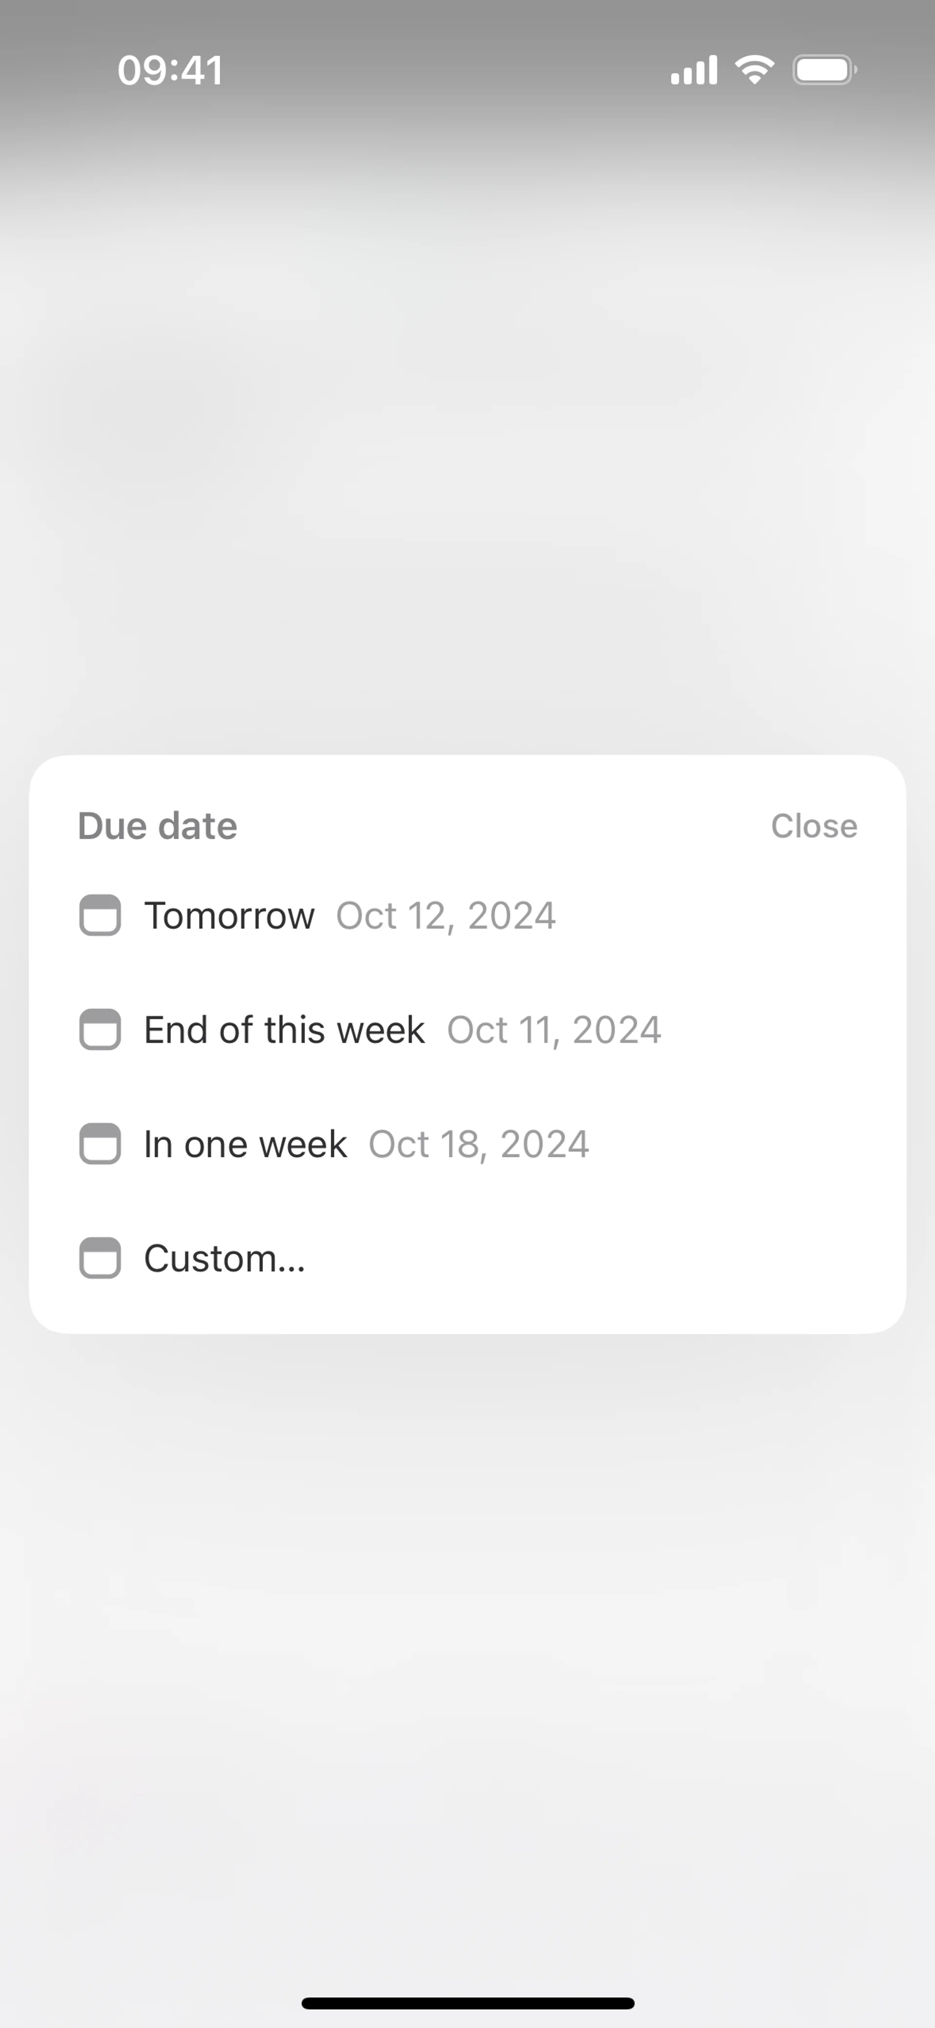Screen dimensions: 935x2028
Task: Tap the Oct 12, 2024 date text
Action: 446,916
